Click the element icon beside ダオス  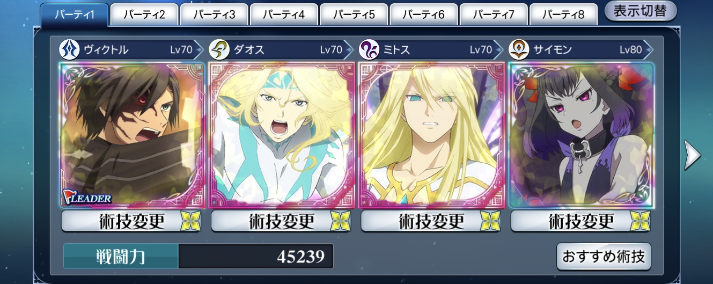(218, 50)
